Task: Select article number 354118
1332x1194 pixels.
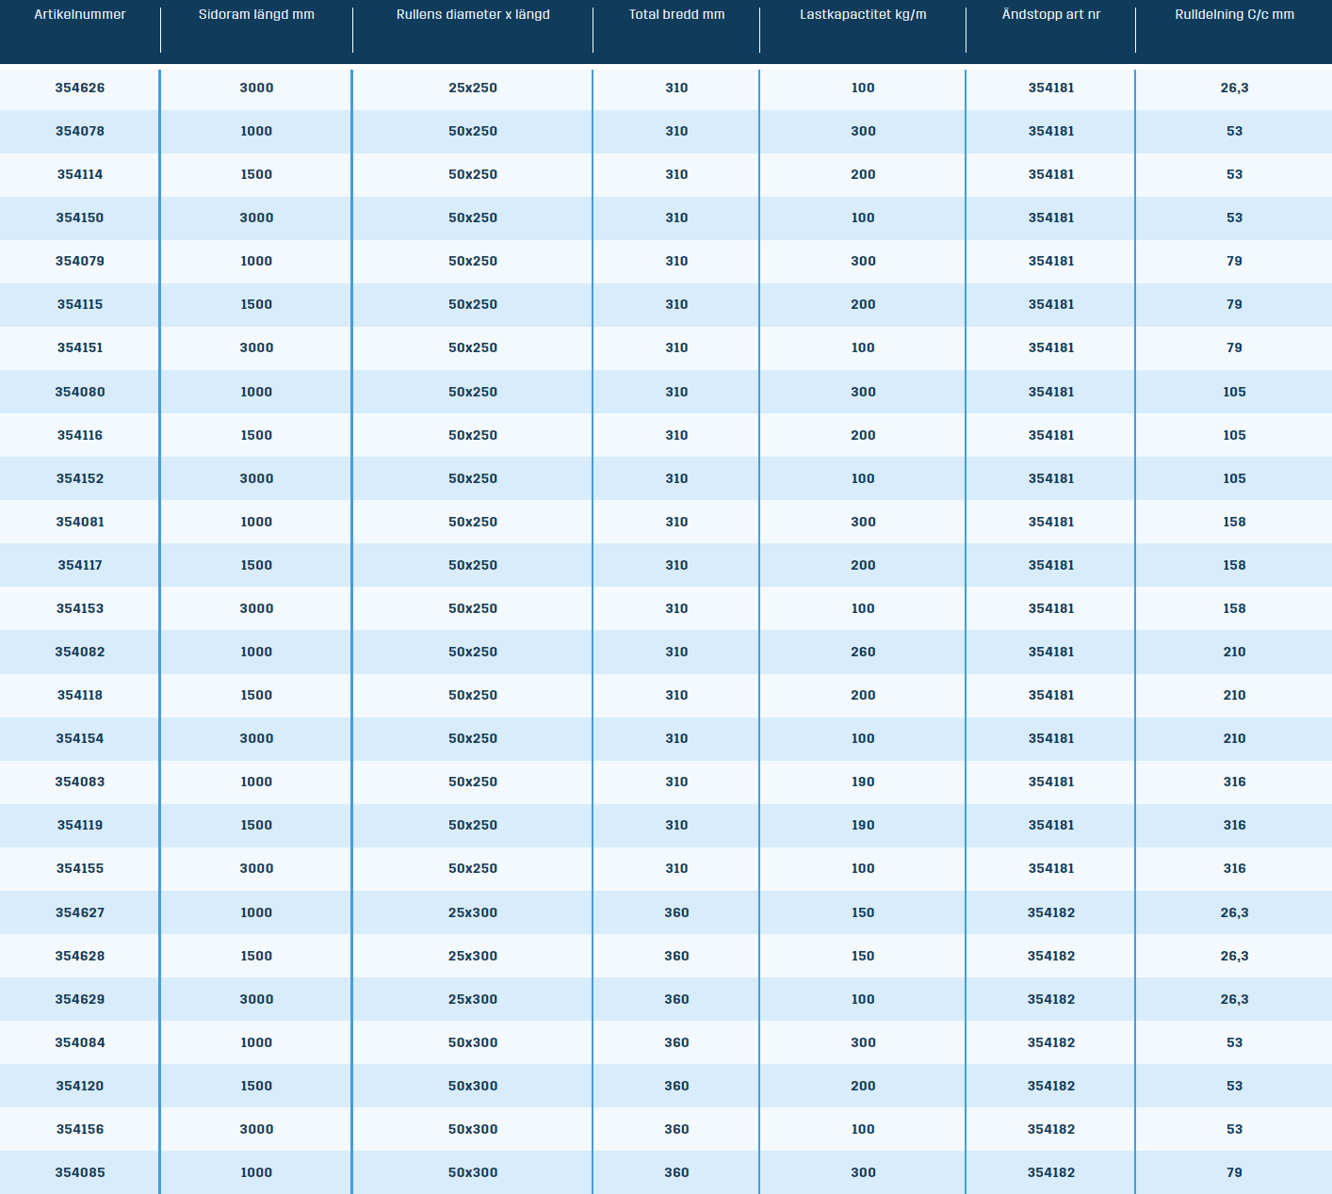Action: point(80,695)
